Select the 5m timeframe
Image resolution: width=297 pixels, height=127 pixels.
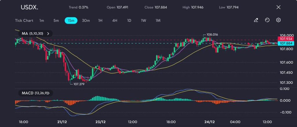point(56,21)
